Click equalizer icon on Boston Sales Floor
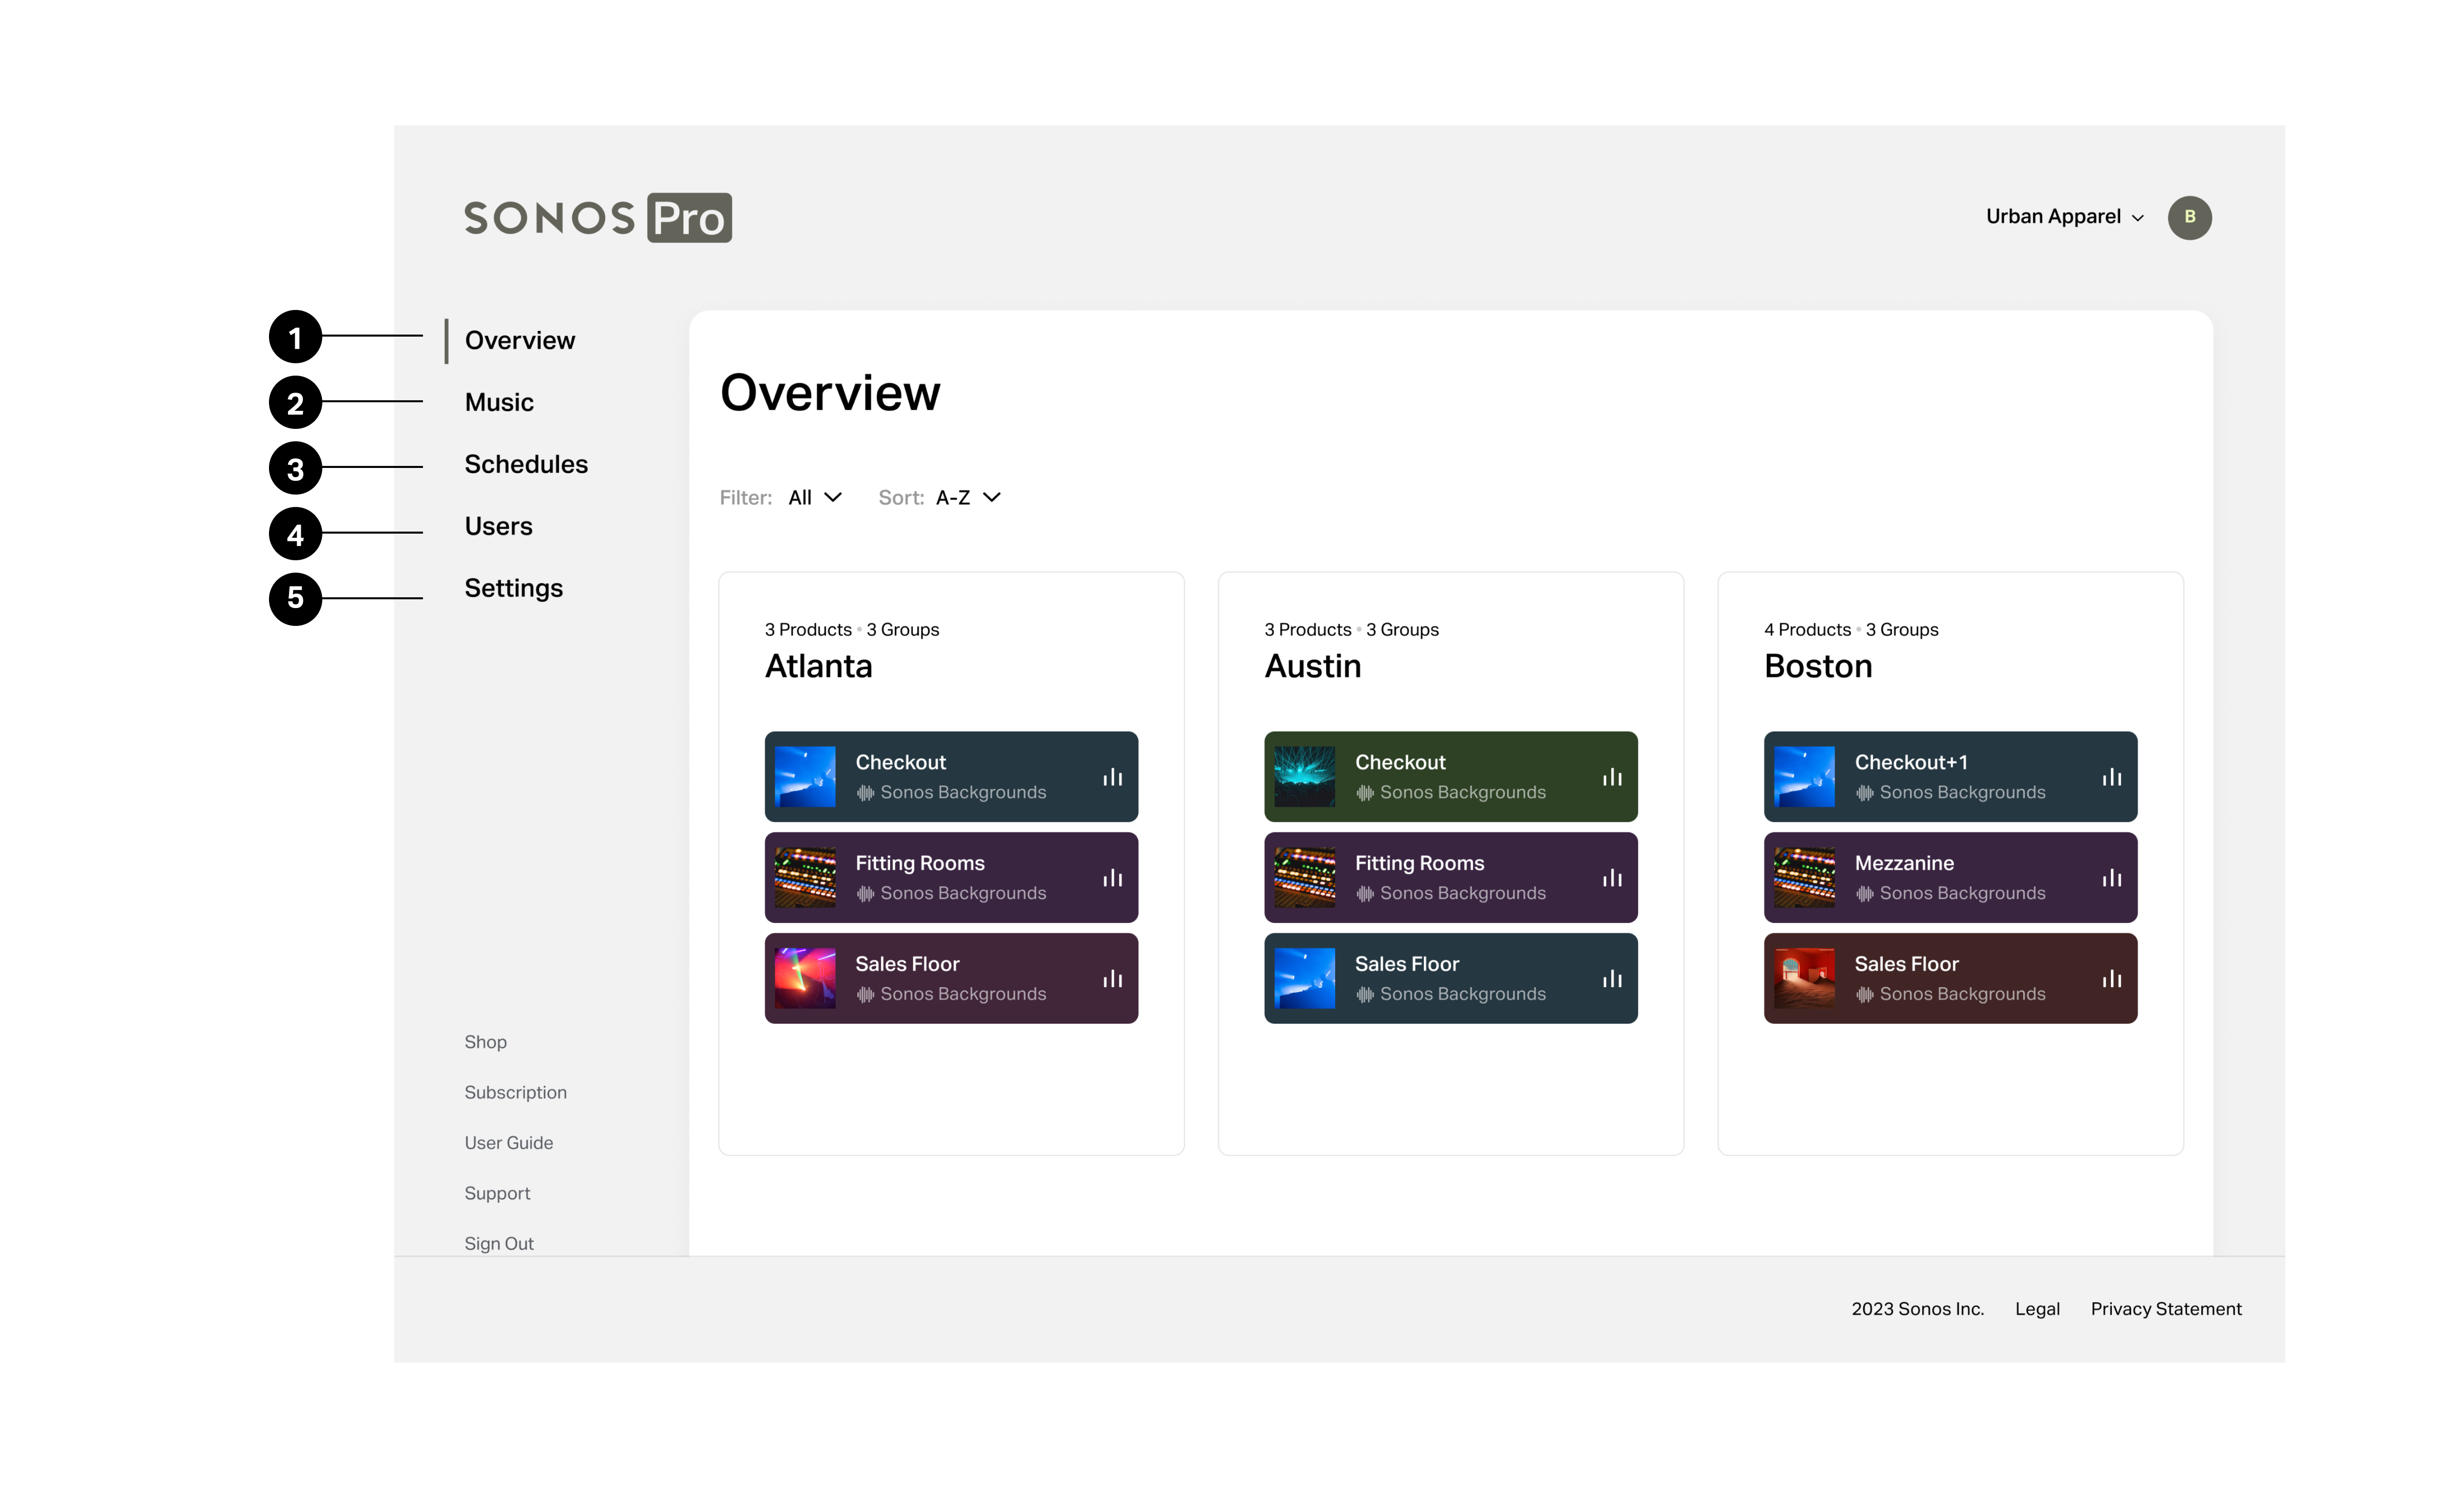This screenshot has width=2464, height=1490. point(2111,979)
